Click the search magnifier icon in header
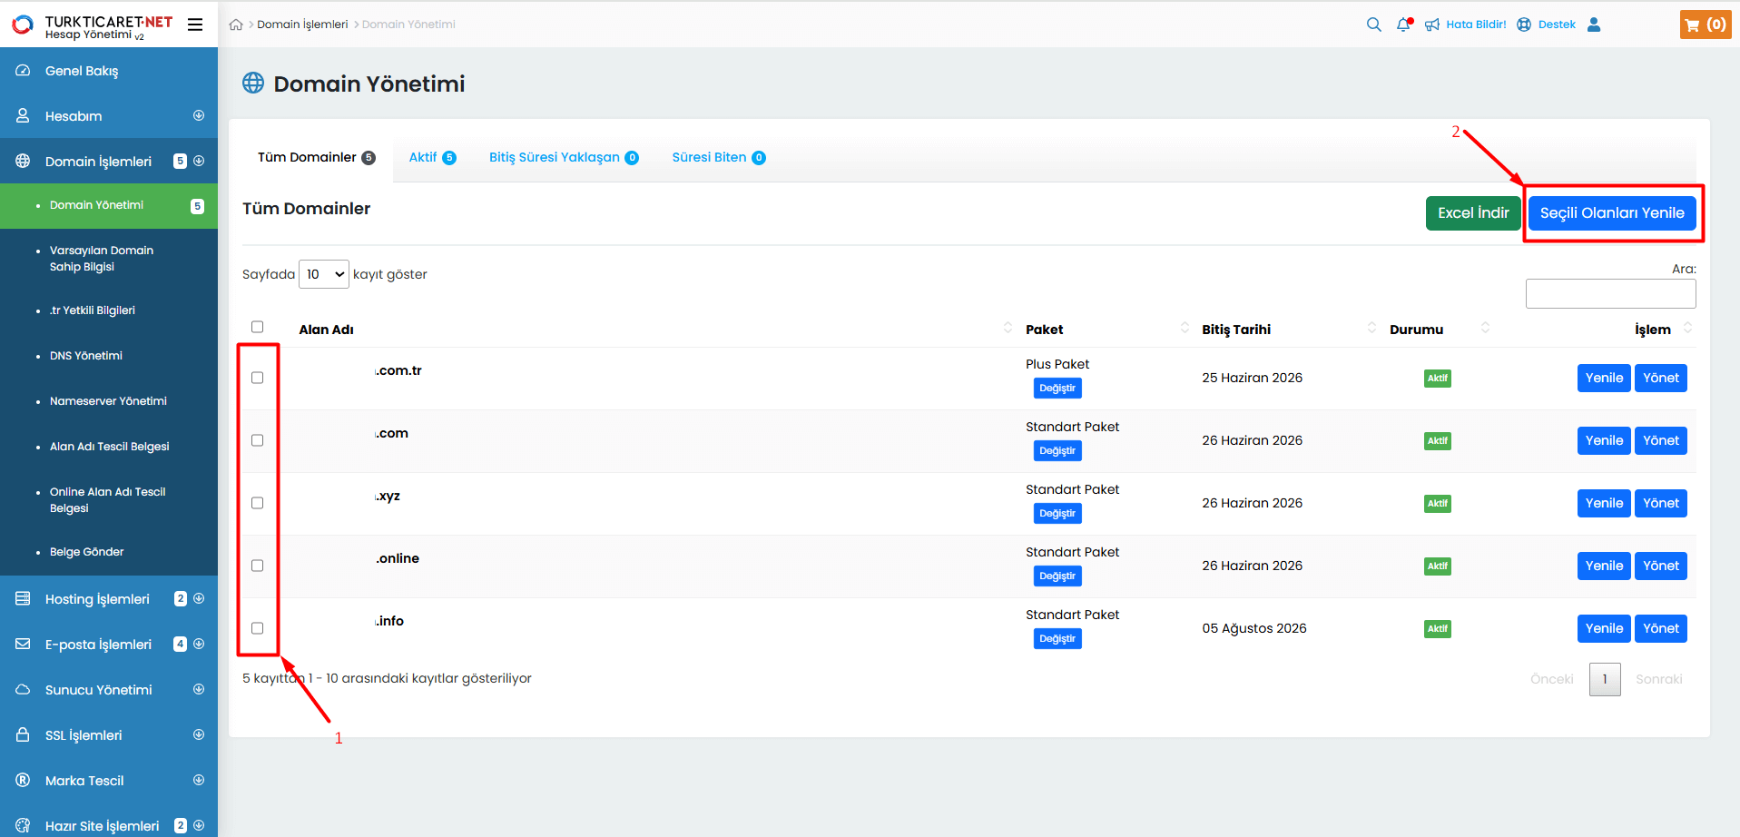Screen dimensions: 1740x837 1373,25
